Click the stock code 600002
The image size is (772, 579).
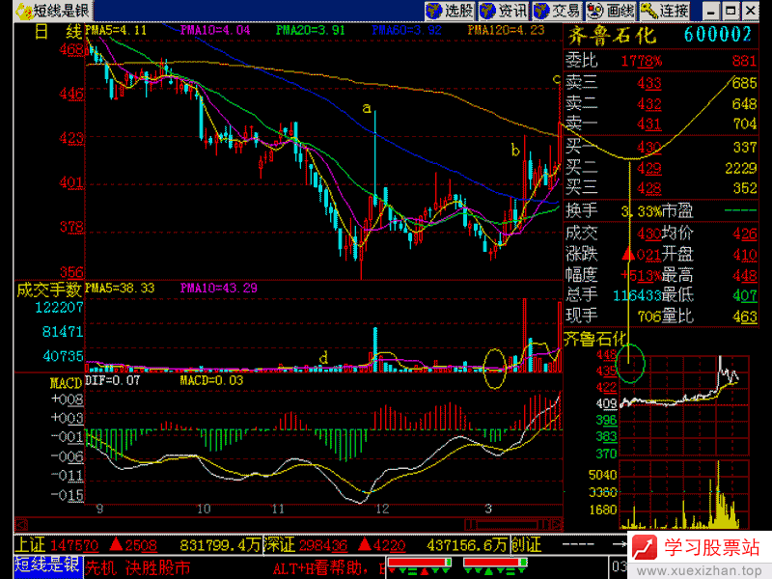point(718,35)
